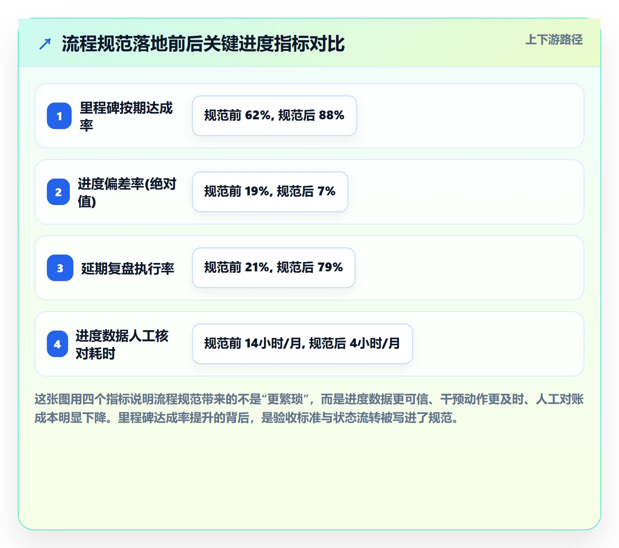Select the 进度数据人工核对耗时 label
This screenshot has height=548, width=619.
coord(122,344)
